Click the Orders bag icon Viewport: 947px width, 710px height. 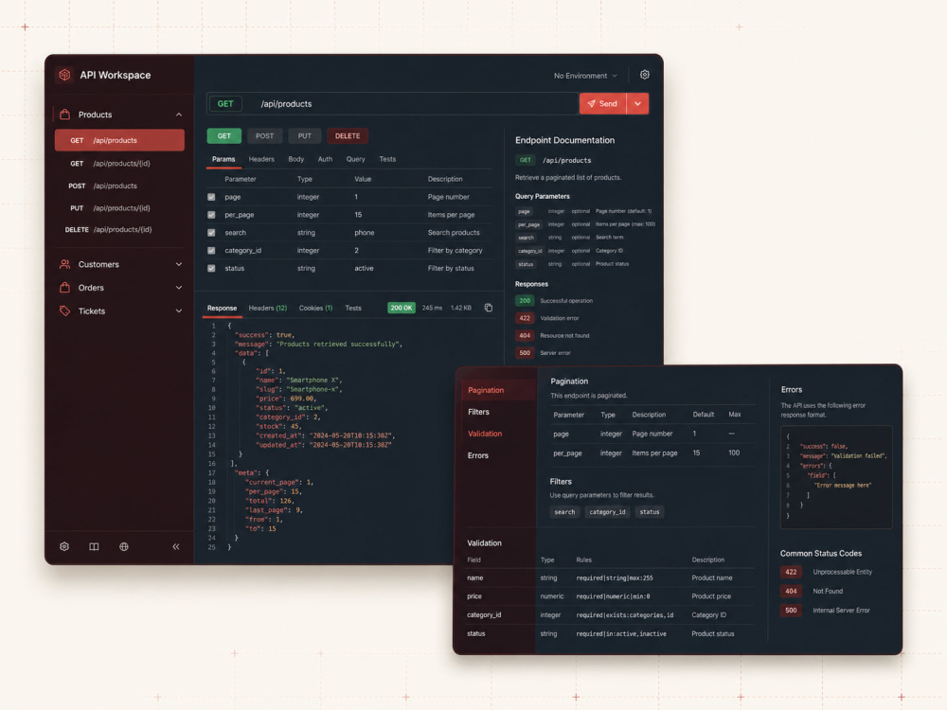click(64, 288)
